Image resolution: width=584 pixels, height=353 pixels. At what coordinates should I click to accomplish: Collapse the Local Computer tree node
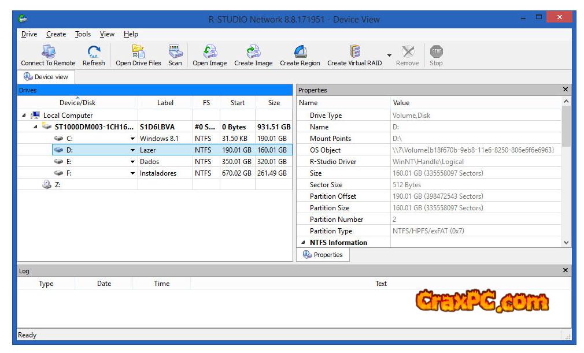(x=24, y=116)
